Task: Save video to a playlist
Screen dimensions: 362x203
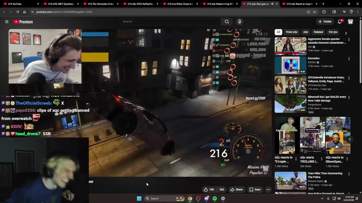Action: point(255,189)
